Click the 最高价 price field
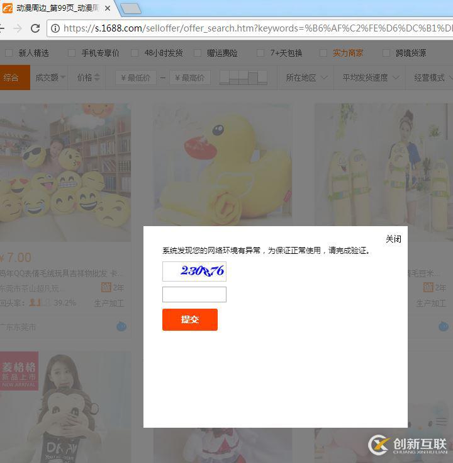Image resolution: width=453 pixels, height=463 pixels. click(x=189, y=77)
